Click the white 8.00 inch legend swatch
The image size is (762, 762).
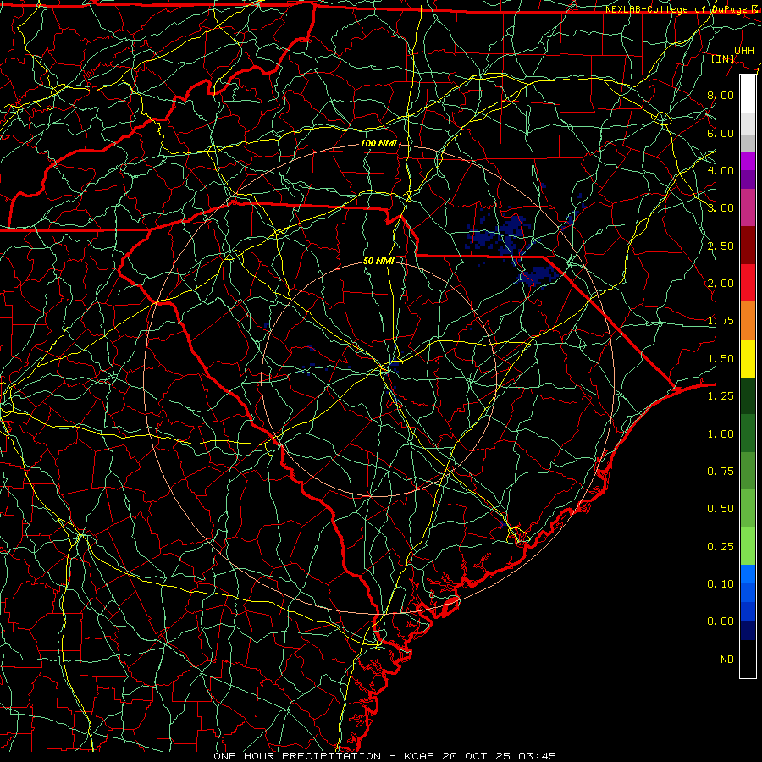pos(748,95)
